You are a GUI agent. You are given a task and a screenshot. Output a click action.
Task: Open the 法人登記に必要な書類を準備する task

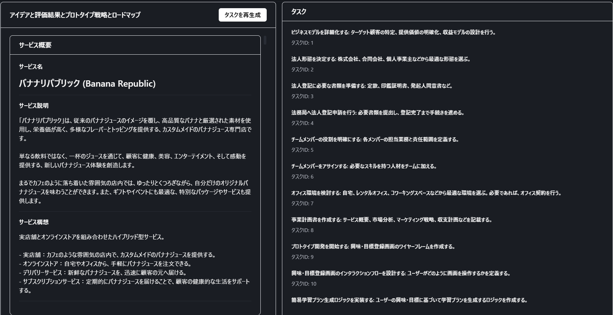coord(372,86)
